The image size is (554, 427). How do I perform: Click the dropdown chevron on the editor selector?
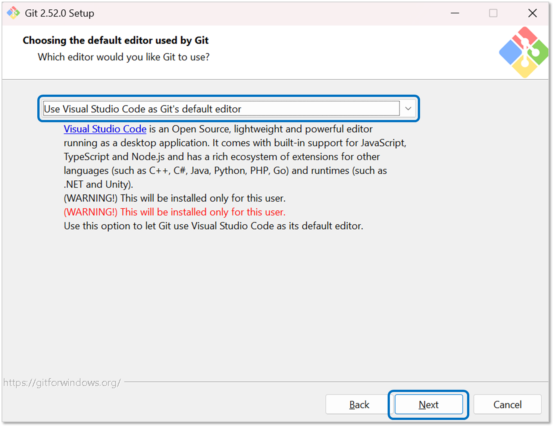click(x=409, y=108)
